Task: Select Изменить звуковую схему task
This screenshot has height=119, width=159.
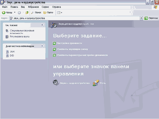Action: tap(72, 49)
